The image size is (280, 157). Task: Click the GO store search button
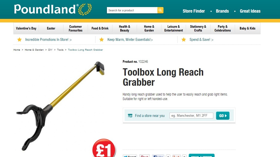click(223, 116)
